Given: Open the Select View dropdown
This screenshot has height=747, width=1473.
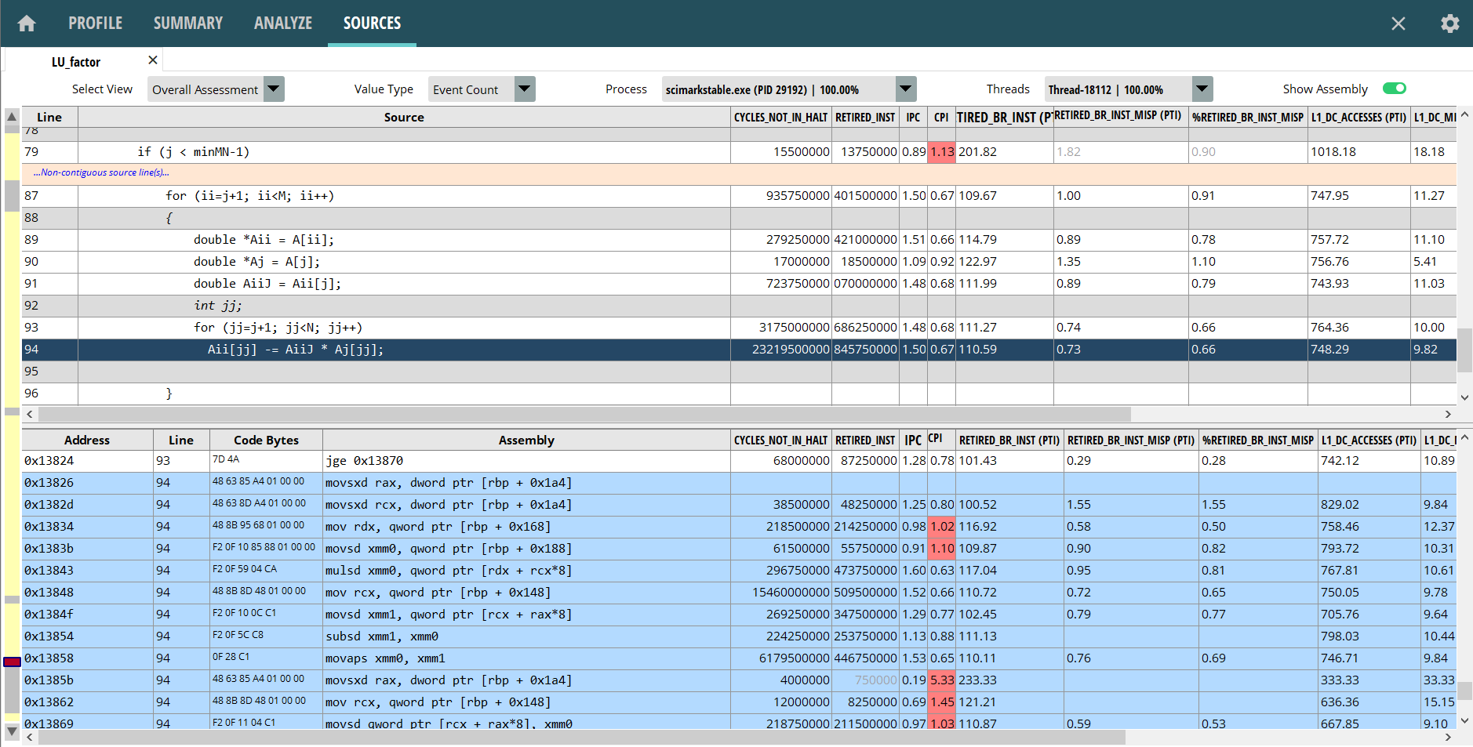Looking at the screenshot, I should tap(274, 89).
